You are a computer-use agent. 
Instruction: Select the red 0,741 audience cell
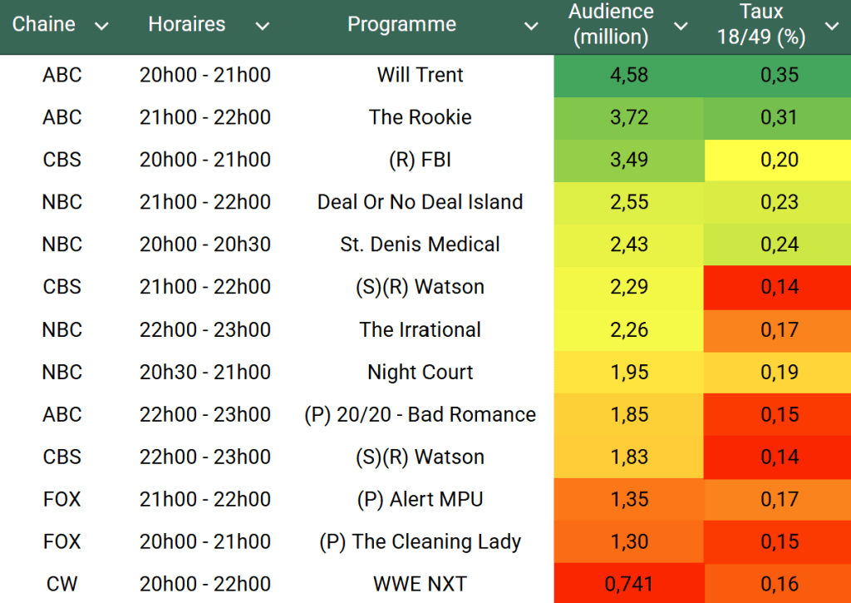(628, 584)
